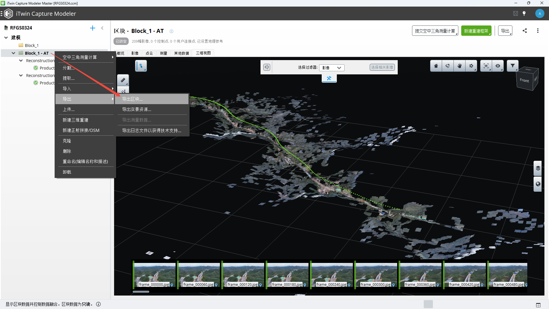This screenshot has height=309, width=549.
Task: Click 提交空中三角测量计算 button
Action: click(x=435, y=31)
